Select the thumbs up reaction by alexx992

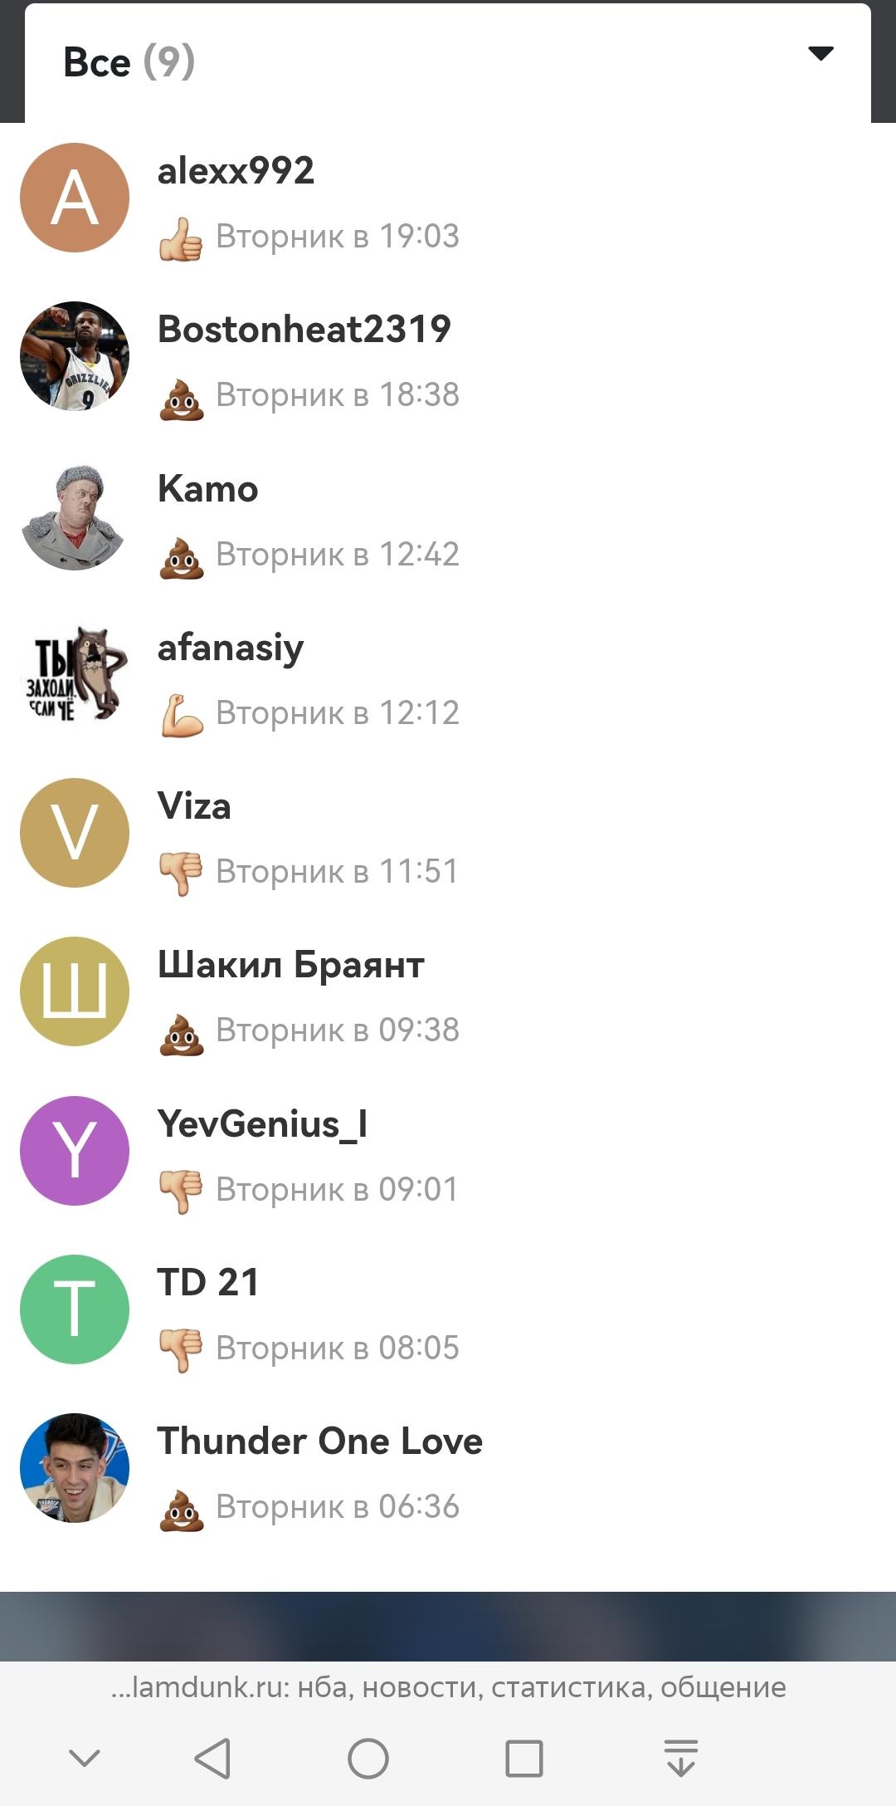click(x=181, y=239)
